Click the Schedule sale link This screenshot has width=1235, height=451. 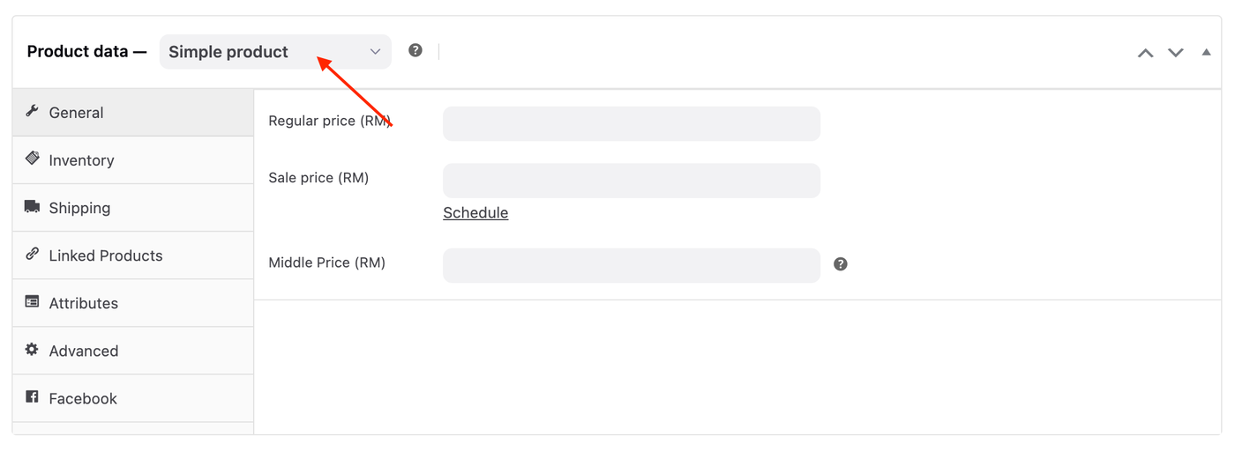(475, 212)
